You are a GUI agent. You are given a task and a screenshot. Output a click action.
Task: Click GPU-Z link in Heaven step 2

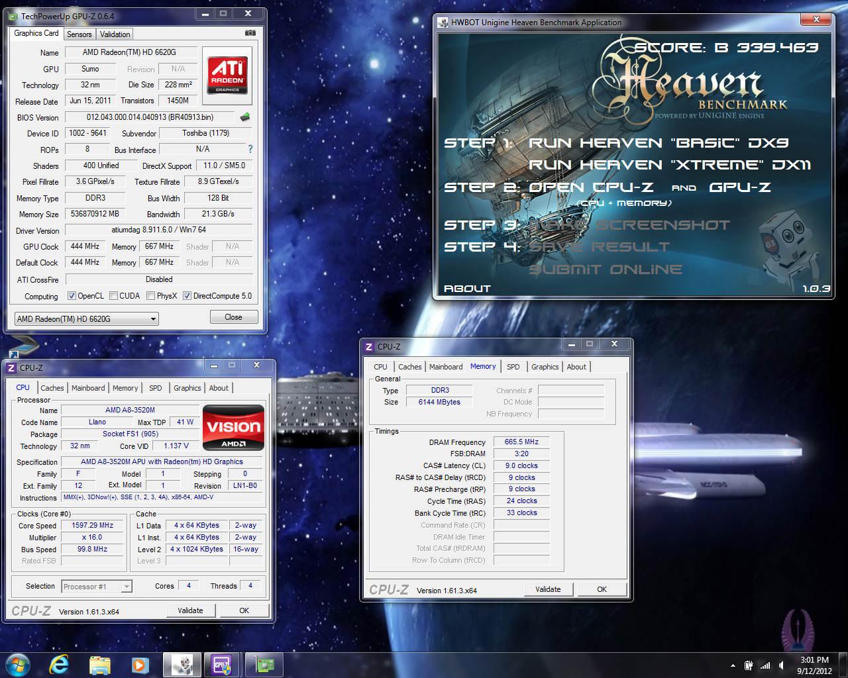(x=740, y=187)
